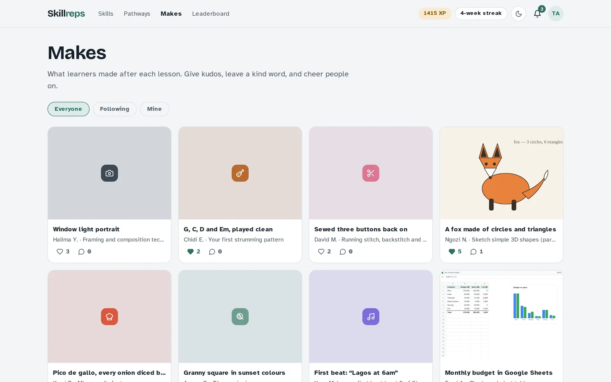Open the Google Sheets budget thumbnail
This screenshot has width=611, height=382.
pyautogui.click(x=502, y=317)
